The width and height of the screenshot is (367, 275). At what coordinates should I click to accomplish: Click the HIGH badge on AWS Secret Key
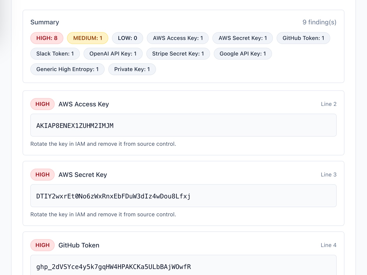coord(43,175)
